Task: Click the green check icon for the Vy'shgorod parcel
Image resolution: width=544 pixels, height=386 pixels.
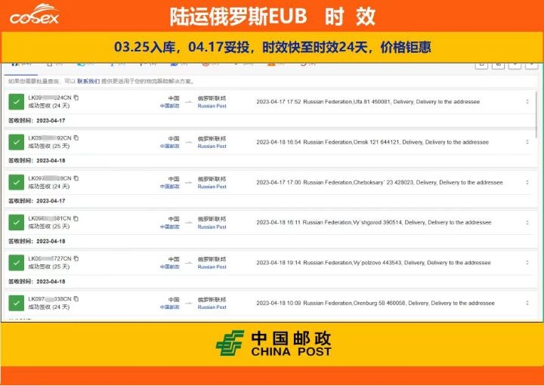Action: (17, 223)
